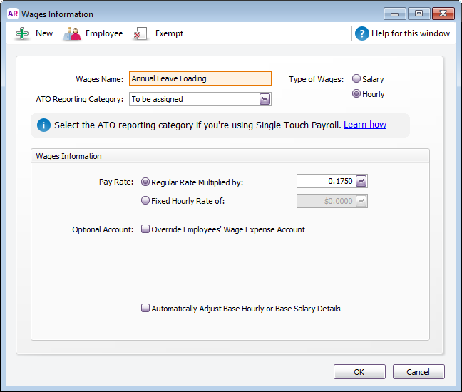Click the Exempt icon in toolbar
Viewport: 462px width, 392px height.
140,33
